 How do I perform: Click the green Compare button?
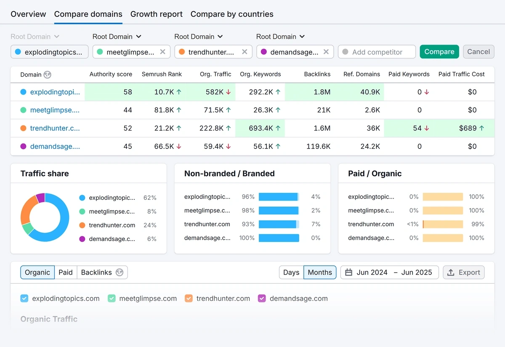439,52
